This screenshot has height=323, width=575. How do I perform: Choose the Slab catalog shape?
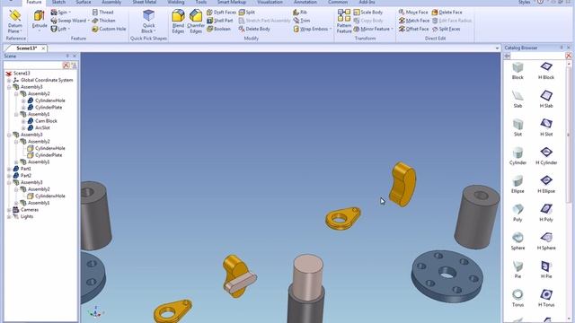517,100
